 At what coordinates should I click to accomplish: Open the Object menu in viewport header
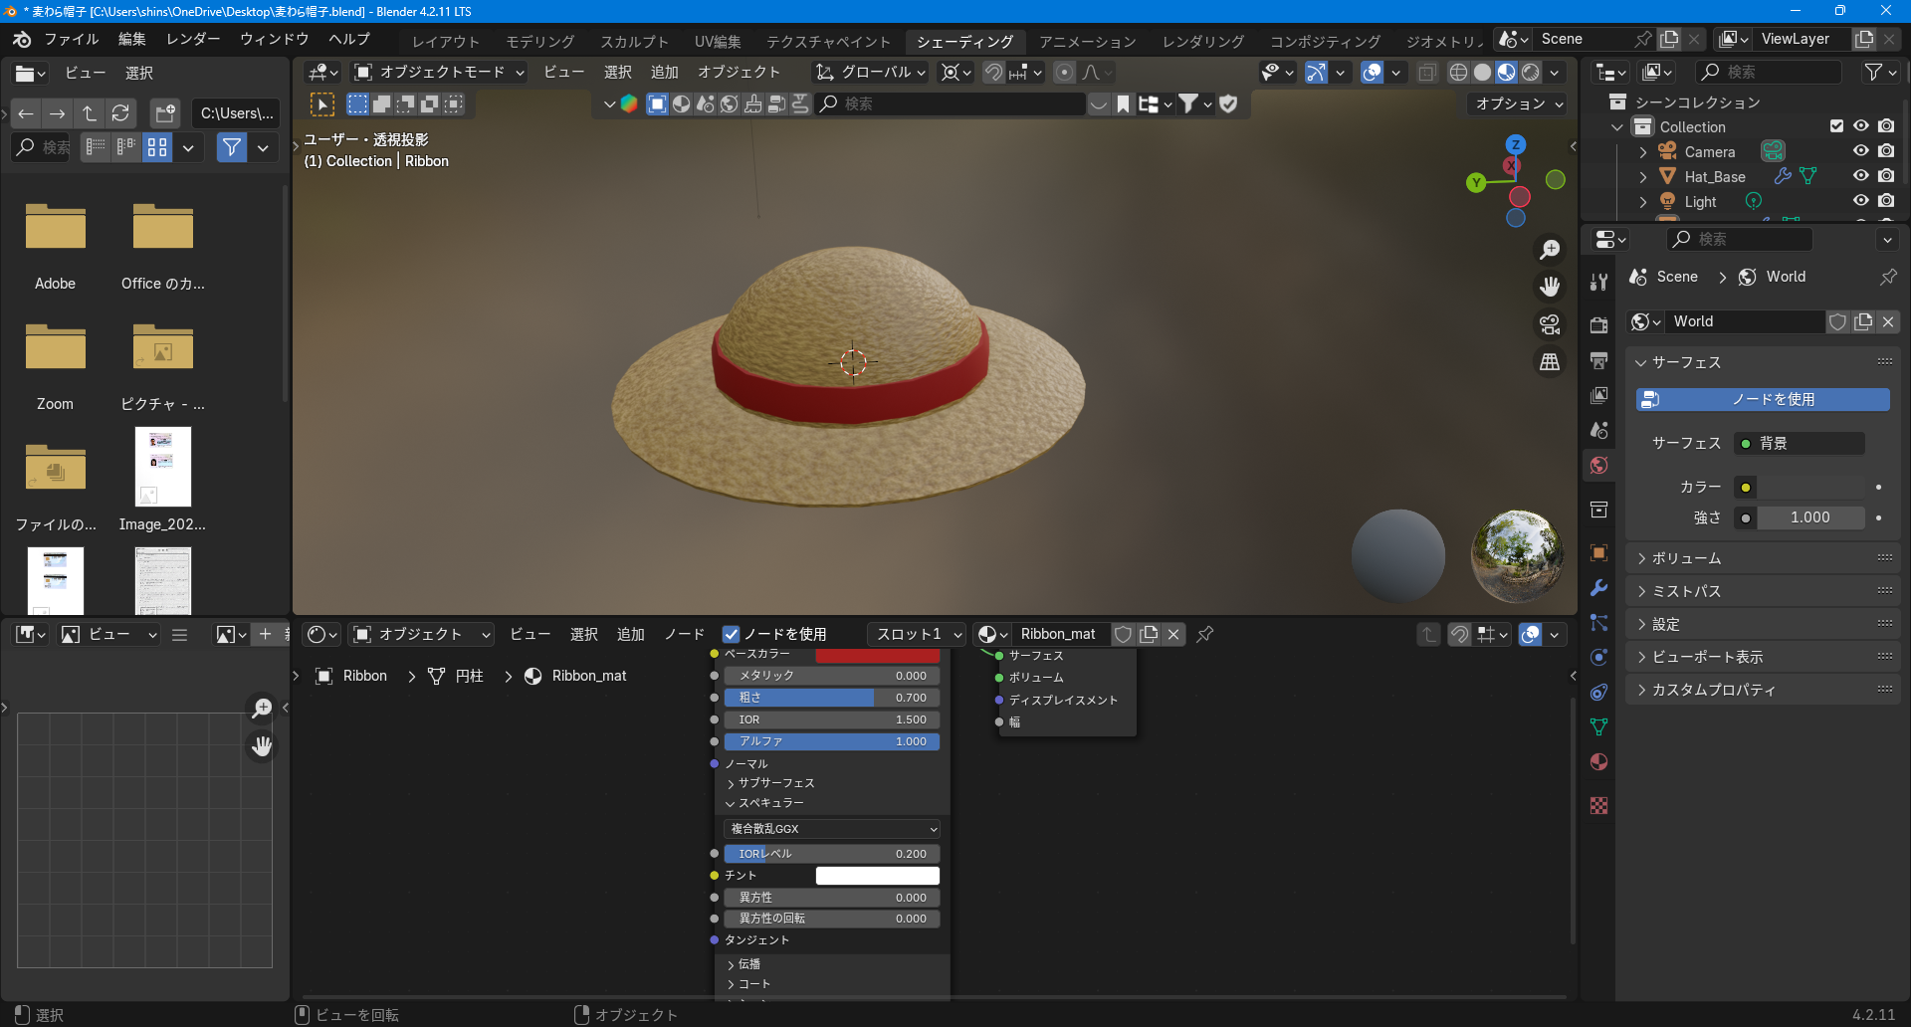pyautogui.click(x=739, y=73)
